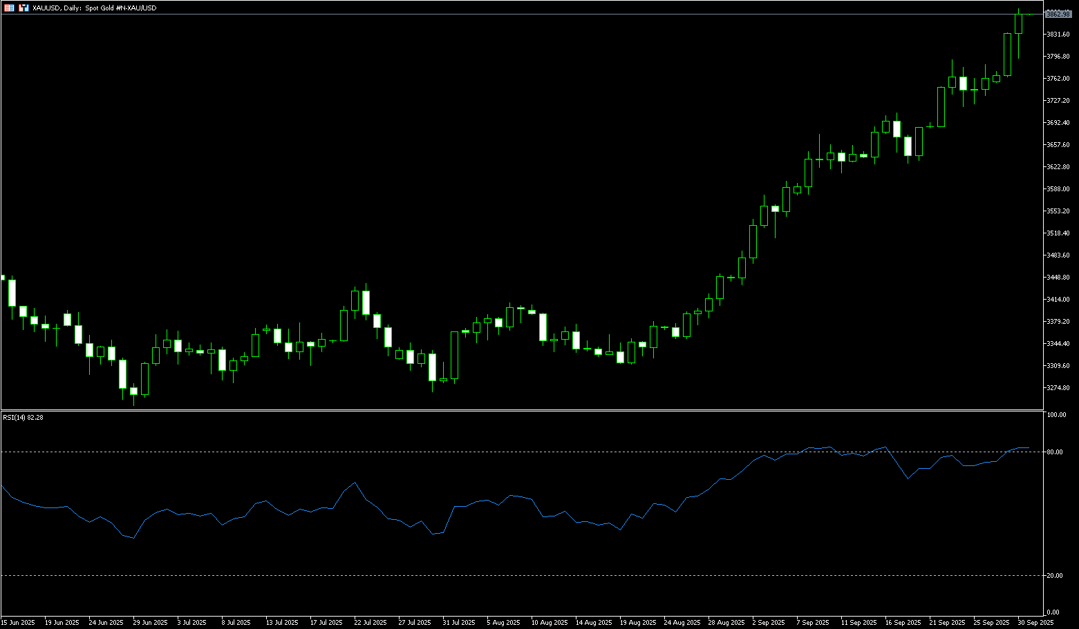Click the 3692.40 price scale label

(x=1058, y=123)
